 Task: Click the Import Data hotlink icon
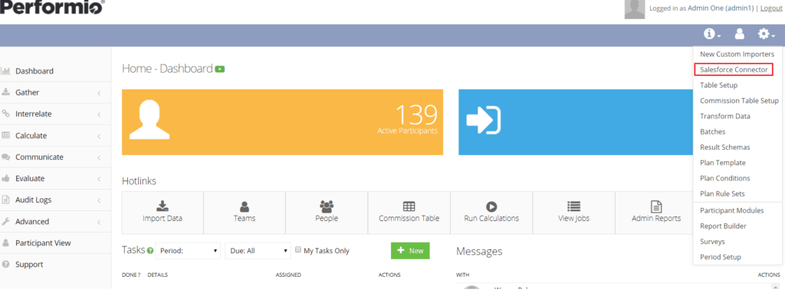163,207
